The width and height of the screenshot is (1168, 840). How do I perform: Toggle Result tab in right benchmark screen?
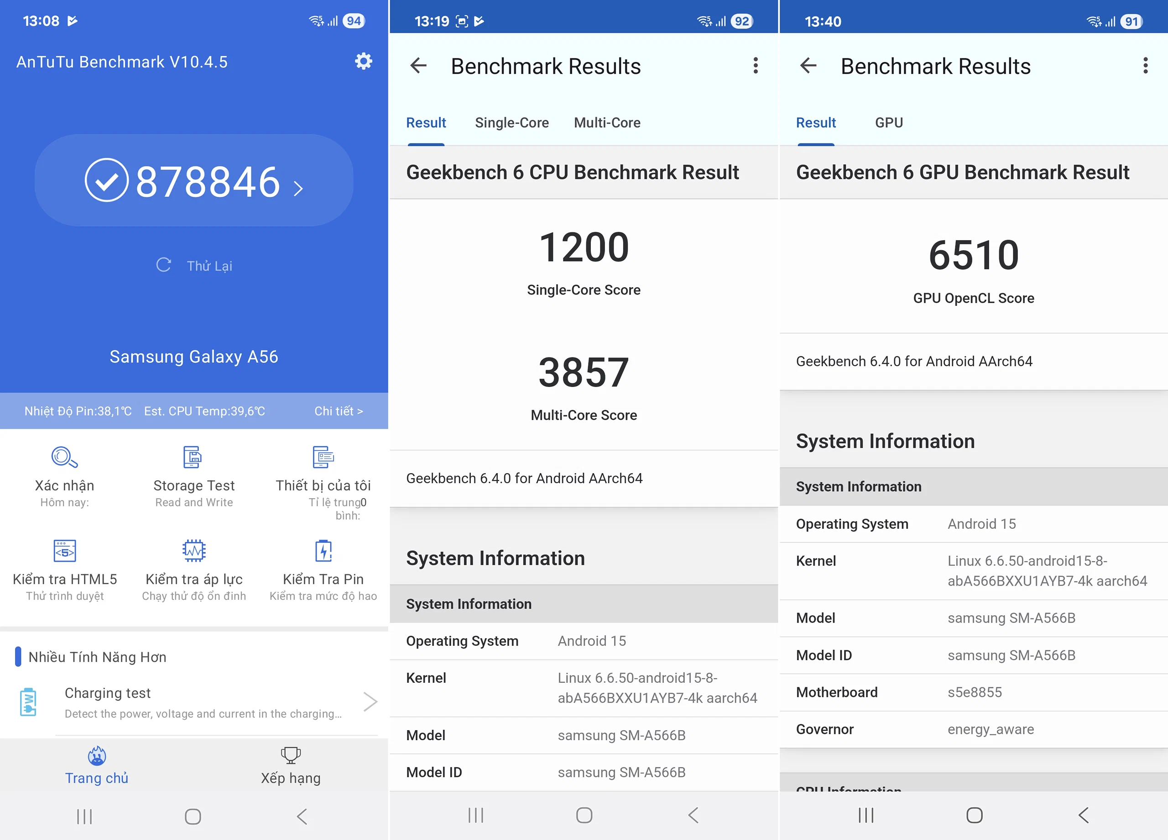click(816, 122)
